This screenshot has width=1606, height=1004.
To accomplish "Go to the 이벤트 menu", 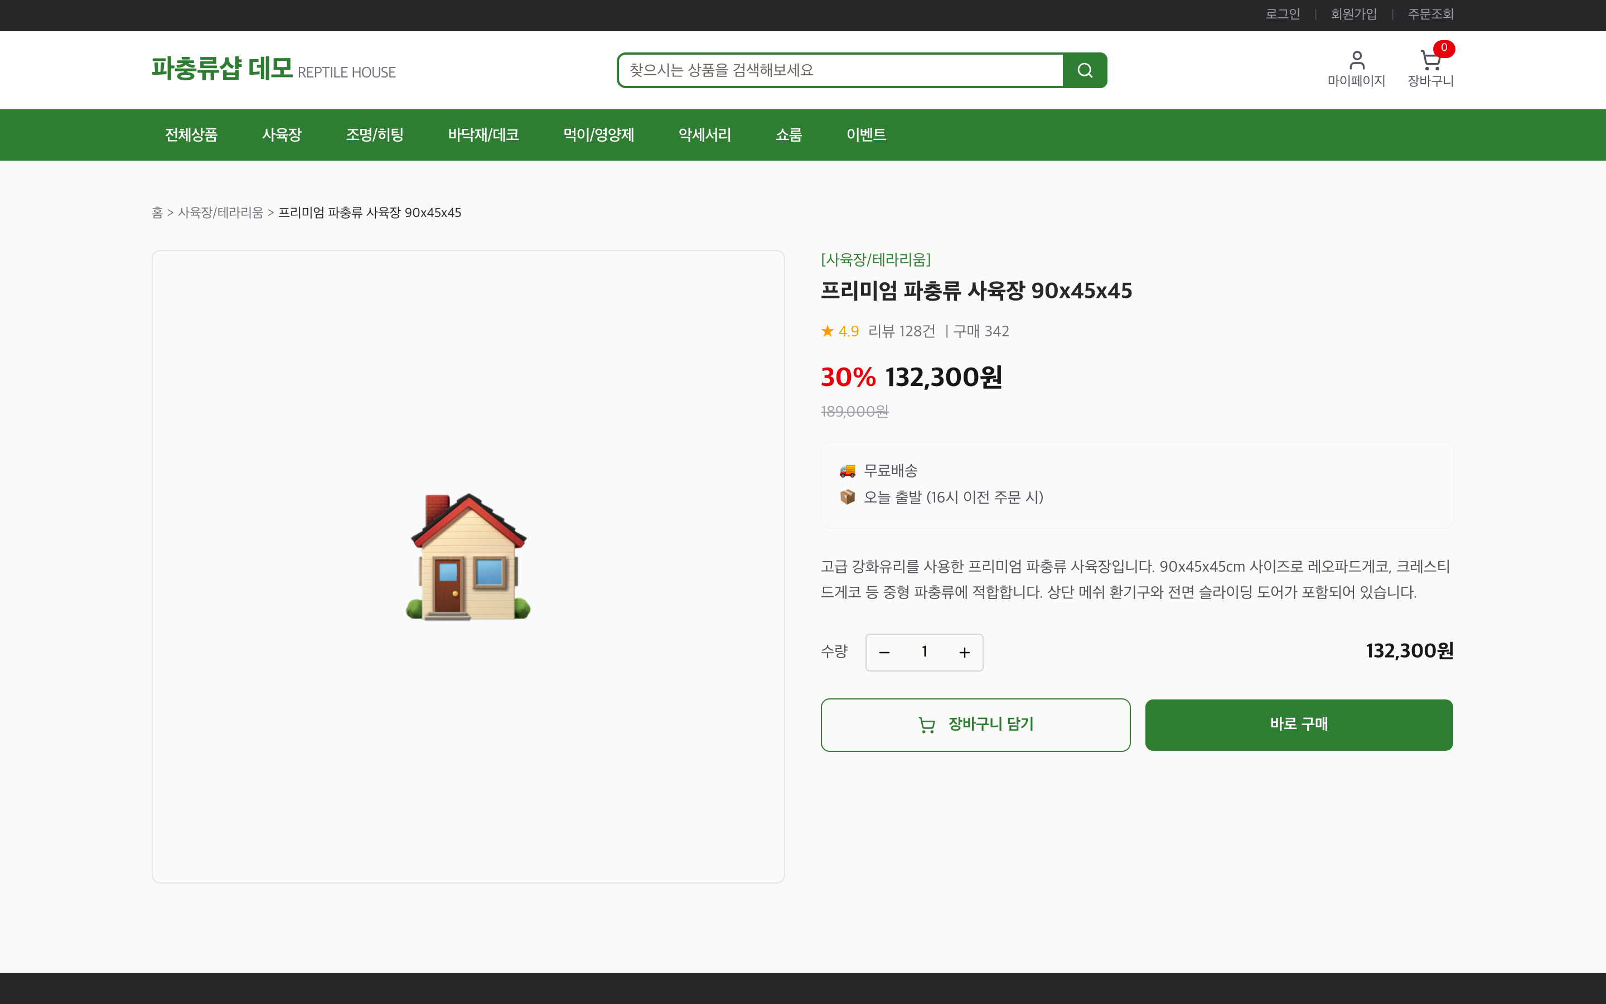I will tap(865, 135).
